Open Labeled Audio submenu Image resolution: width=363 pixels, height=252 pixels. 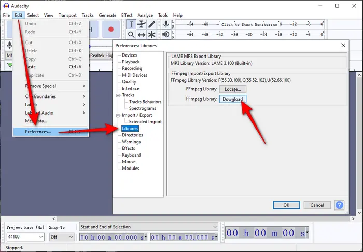click(x=51, y=113)
